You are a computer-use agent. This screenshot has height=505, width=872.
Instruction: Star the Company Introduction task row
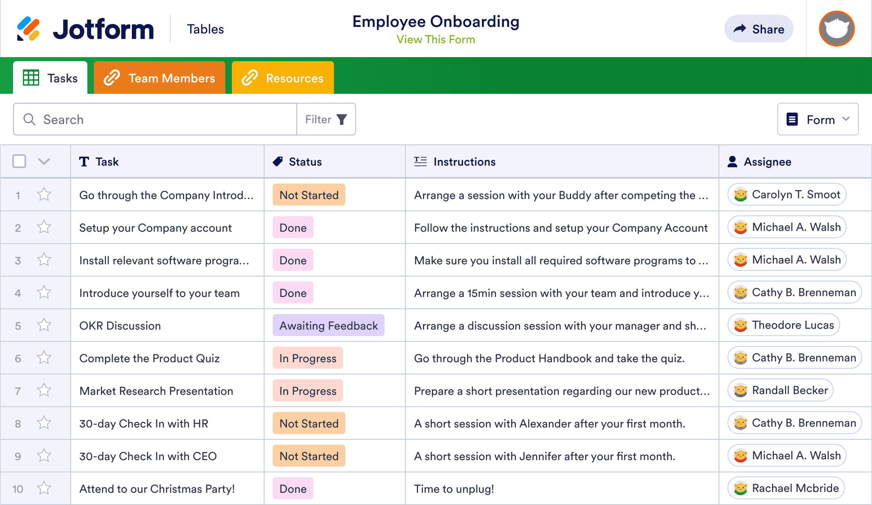click(x=44, y=195)
